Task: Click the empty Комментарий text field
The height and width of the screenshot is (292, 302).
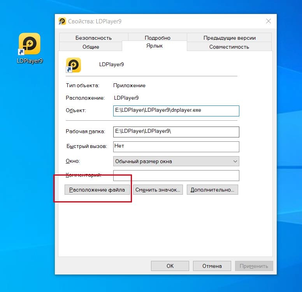Action: point(176,176)
